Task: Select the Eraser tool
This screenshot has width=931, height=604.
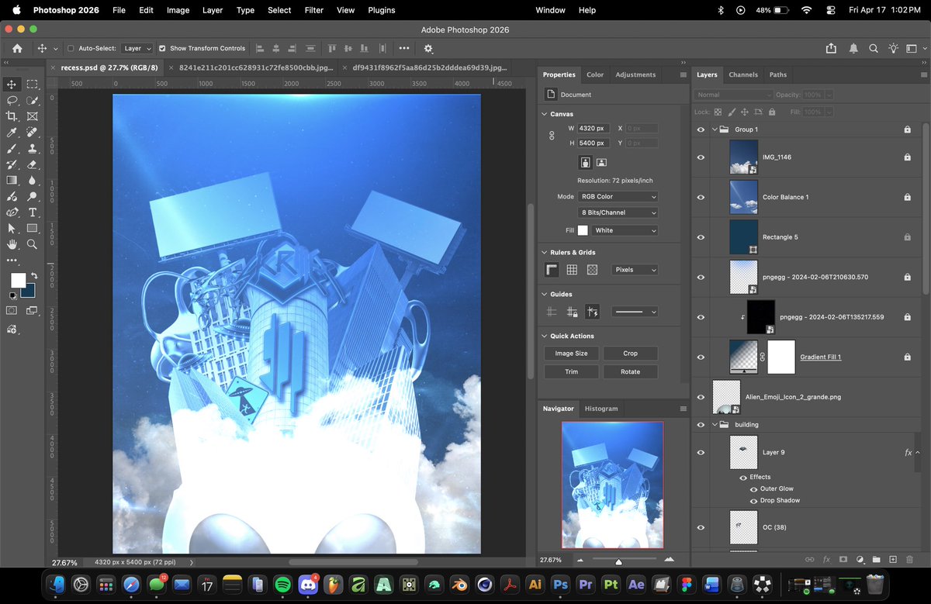Action: 32,164
